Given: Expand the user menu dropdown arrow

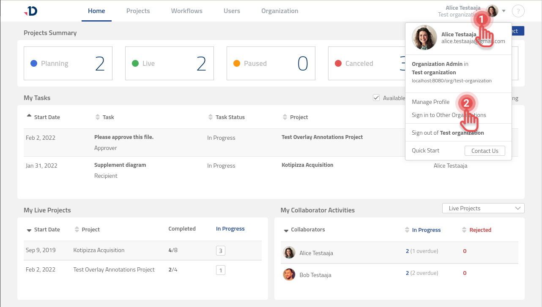Looking at the screenshot, I should tap(504, 11).
